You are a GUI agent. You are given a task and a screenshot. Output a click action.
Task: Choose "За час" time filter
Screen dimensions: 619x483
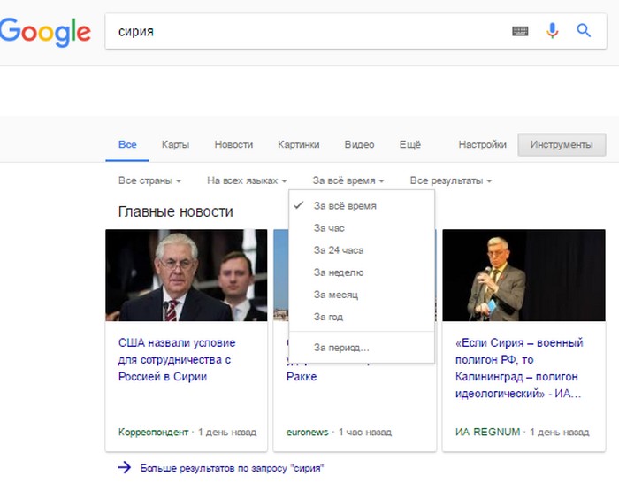click(x=329, y=228)
